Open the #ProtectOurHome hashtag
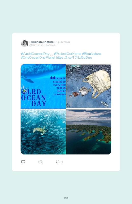The width and height of the screenshot is (132, 204). [x=68, y=54]
